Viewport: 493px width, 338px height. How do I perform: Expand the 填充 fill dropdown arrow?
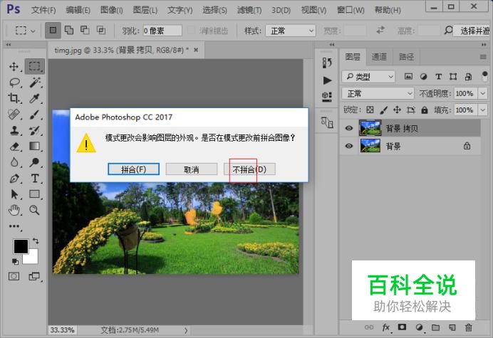[482, 110]
